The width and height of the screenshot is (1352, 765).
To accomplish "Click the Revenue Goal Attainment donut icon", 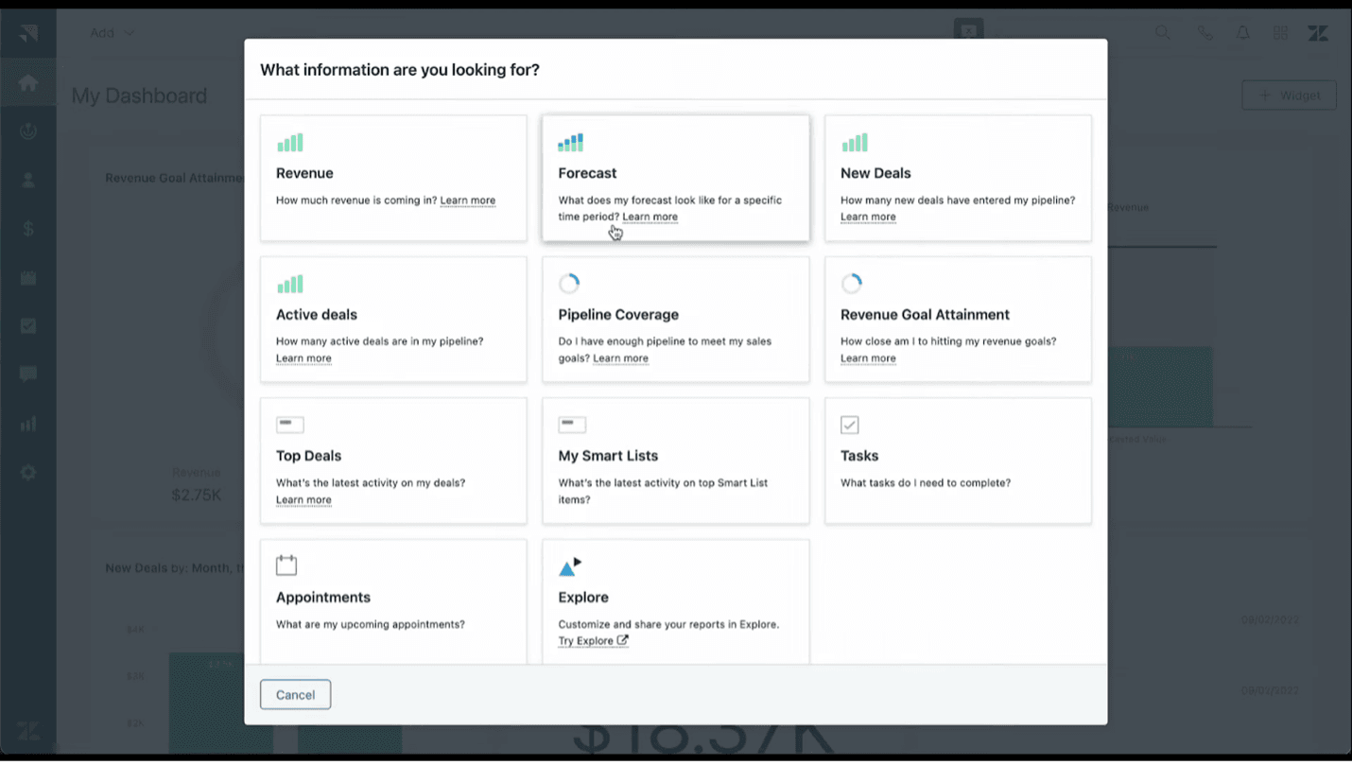I will click(851, 284).
